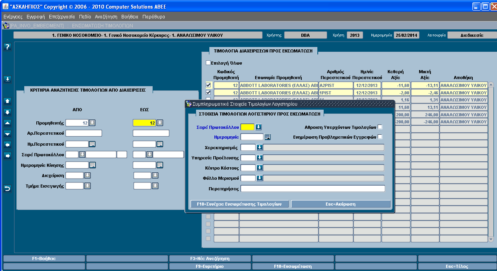Open Κέντρο Κόστους value list
The width and height of the screenshot is (497, 271).
(x=259, y=168)
